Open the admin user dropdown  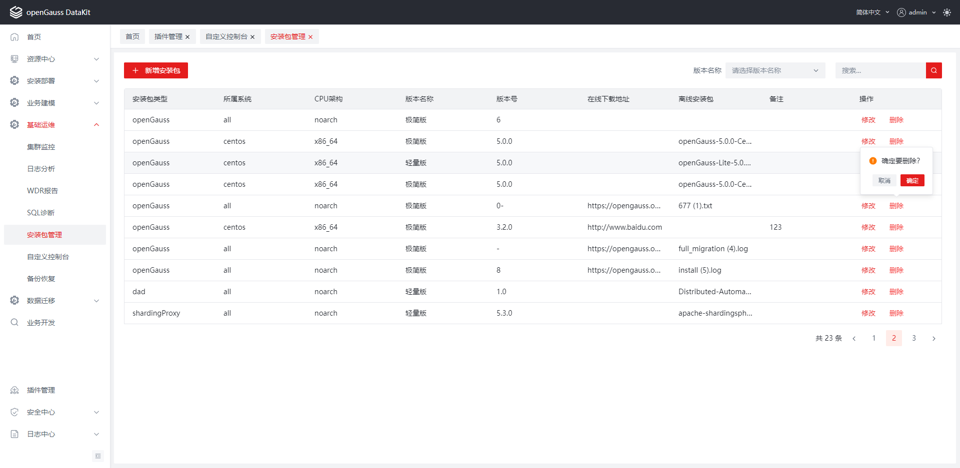coord(916,12)
